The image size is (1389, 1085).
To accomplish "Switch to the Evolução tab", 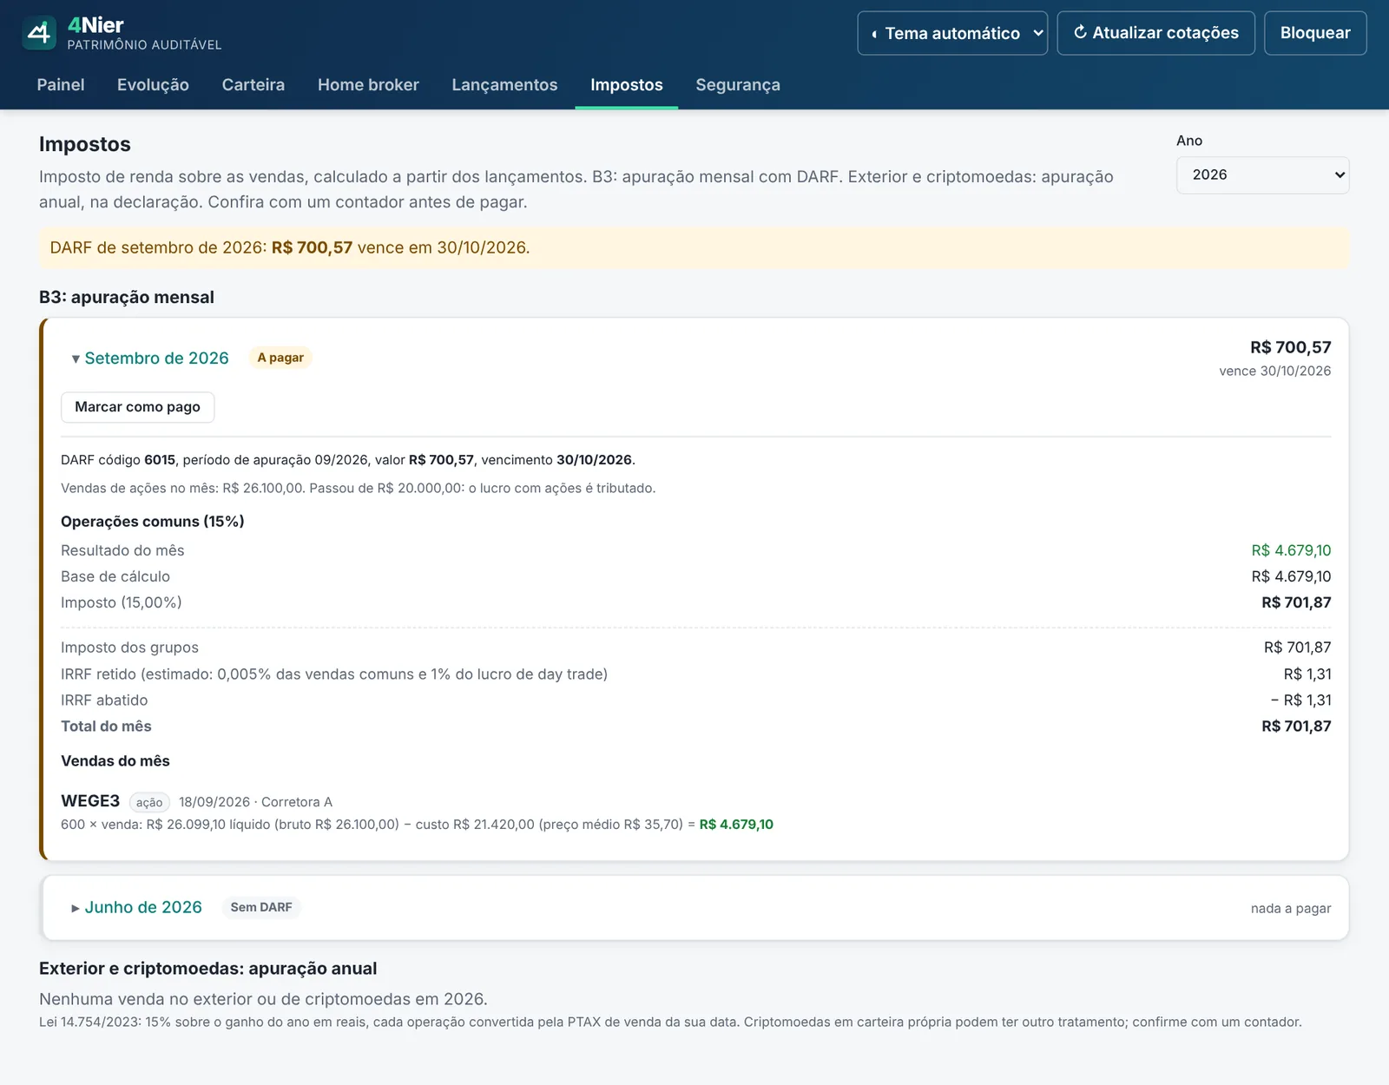I will (153, 85).
